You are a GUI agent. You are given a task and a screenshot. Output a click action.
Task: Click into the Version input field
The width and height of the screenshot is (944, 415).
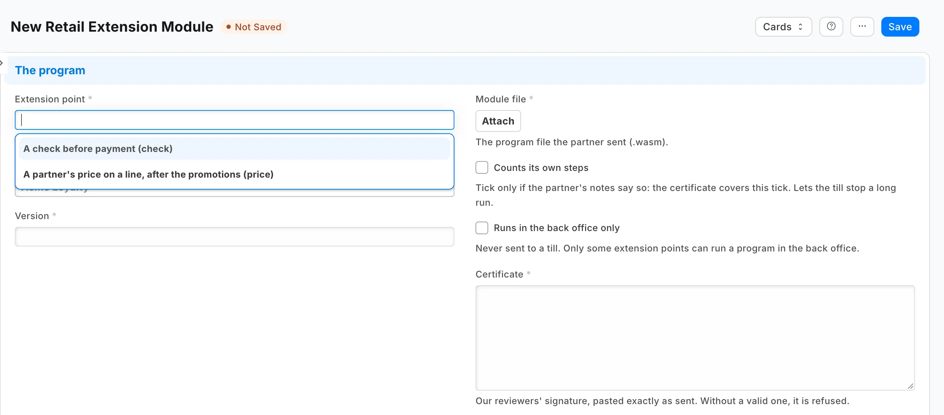coord(234,236)
